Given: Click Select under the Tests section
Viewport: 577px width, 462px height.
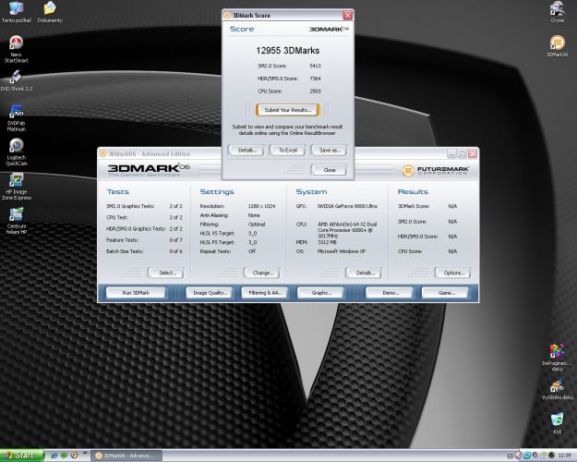Looking at the screenshot, I should coord(166,273).
